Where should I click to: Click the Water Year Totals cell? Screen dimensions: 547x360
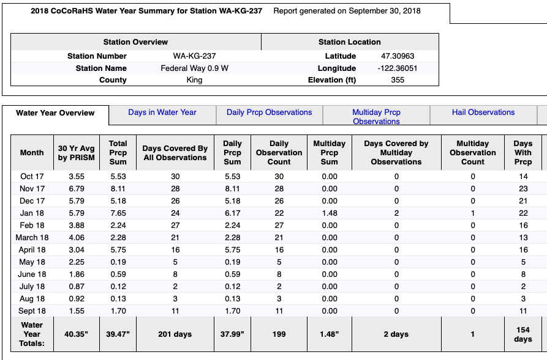pos(32,334)
